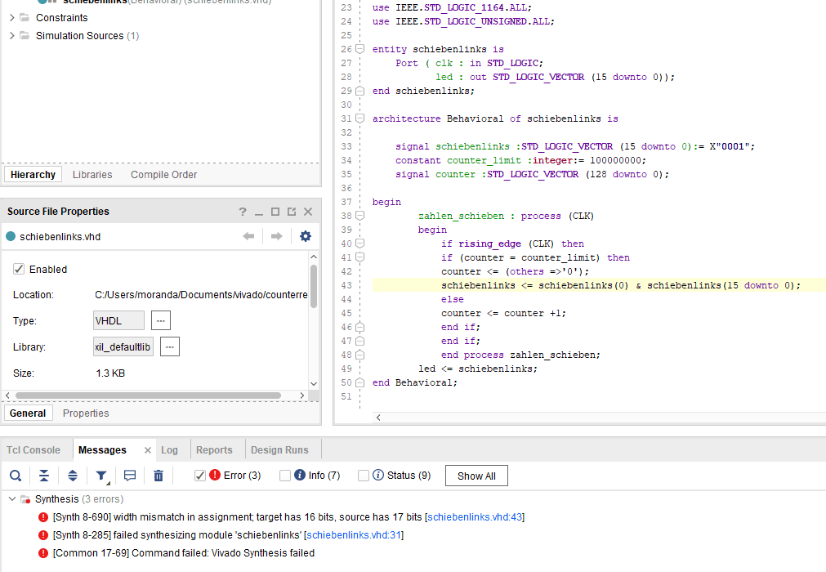826x572 pixels.
Task: Follow the schiebenlinks.vhd:43 error link
Action: coord(475,517)
